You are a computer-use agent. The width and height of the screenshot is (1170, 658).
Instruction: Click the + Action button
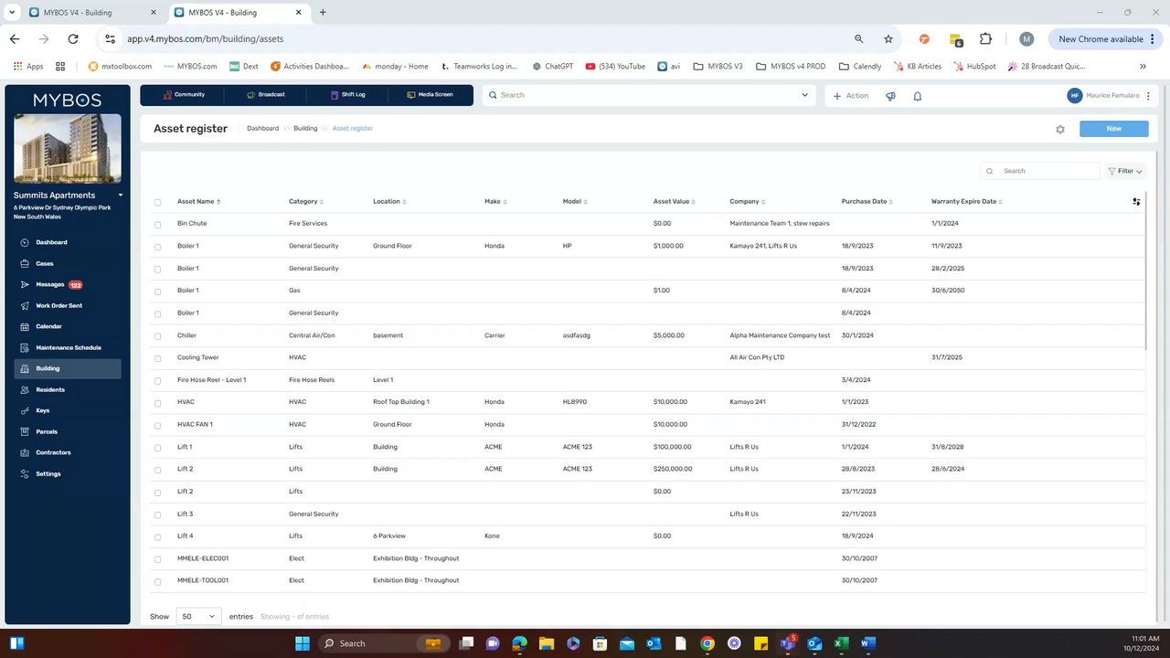click(851, 95)
